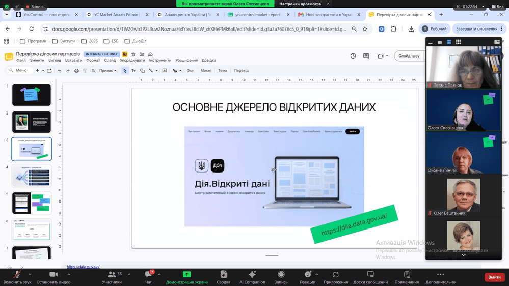Screen dimensions: 509x286
Task: Open the Припас zoom level dropdown
Action: pos(108,70)
